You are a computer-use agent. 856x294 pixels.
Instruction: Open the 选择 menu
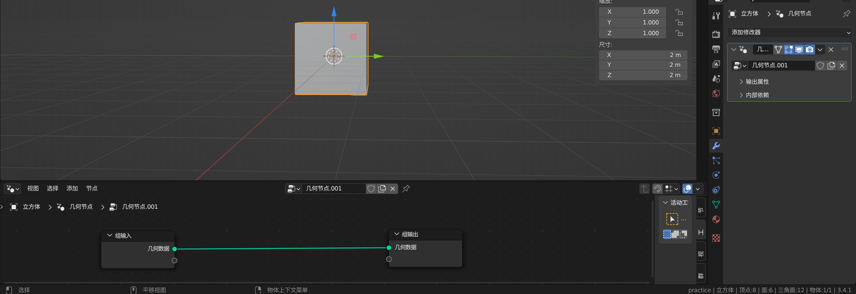(x=53, y=189)
